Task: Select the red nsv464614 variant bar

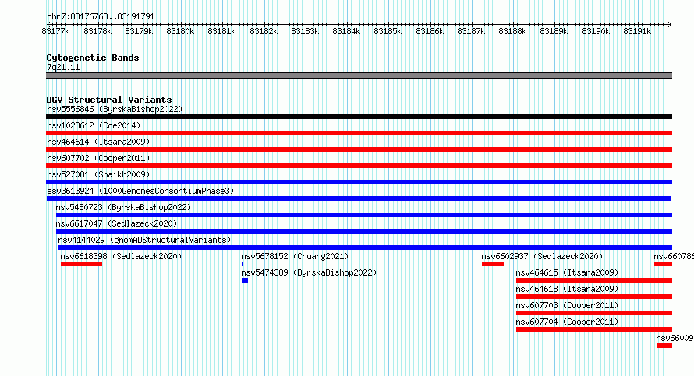Action: pyautogui.click(x=359, y=149)
